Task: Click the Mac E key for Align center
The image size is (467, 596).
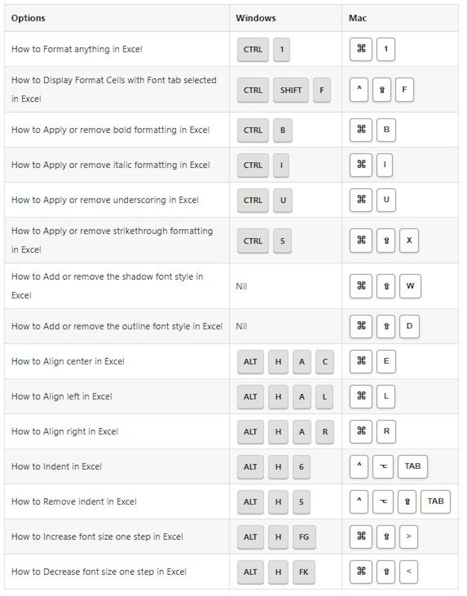Action: pos(386,361)
